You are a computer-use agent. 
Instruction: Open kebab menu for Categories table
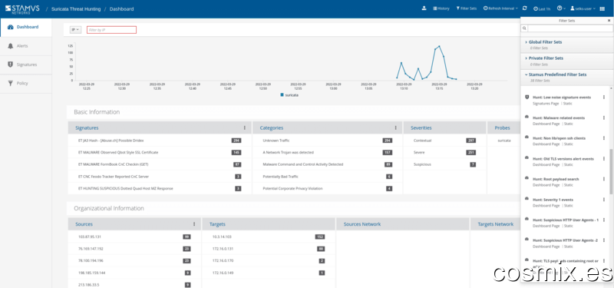tap(395, 127)
